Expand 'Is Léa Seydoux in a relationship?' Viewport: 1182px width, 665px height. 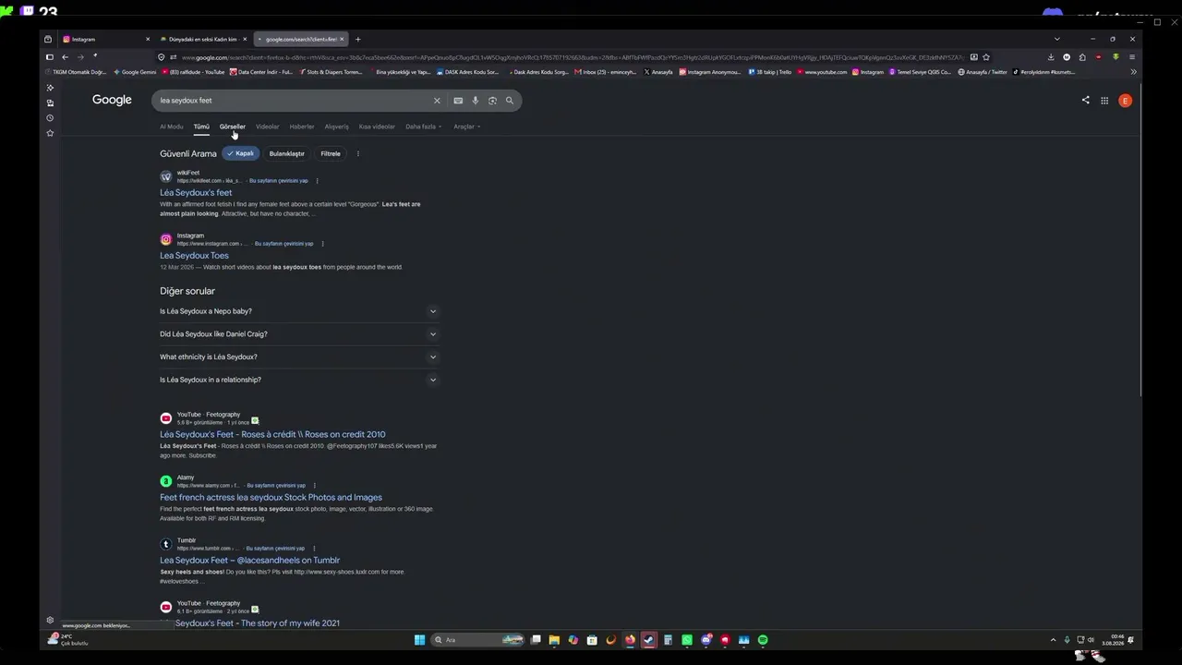[298, 380]
